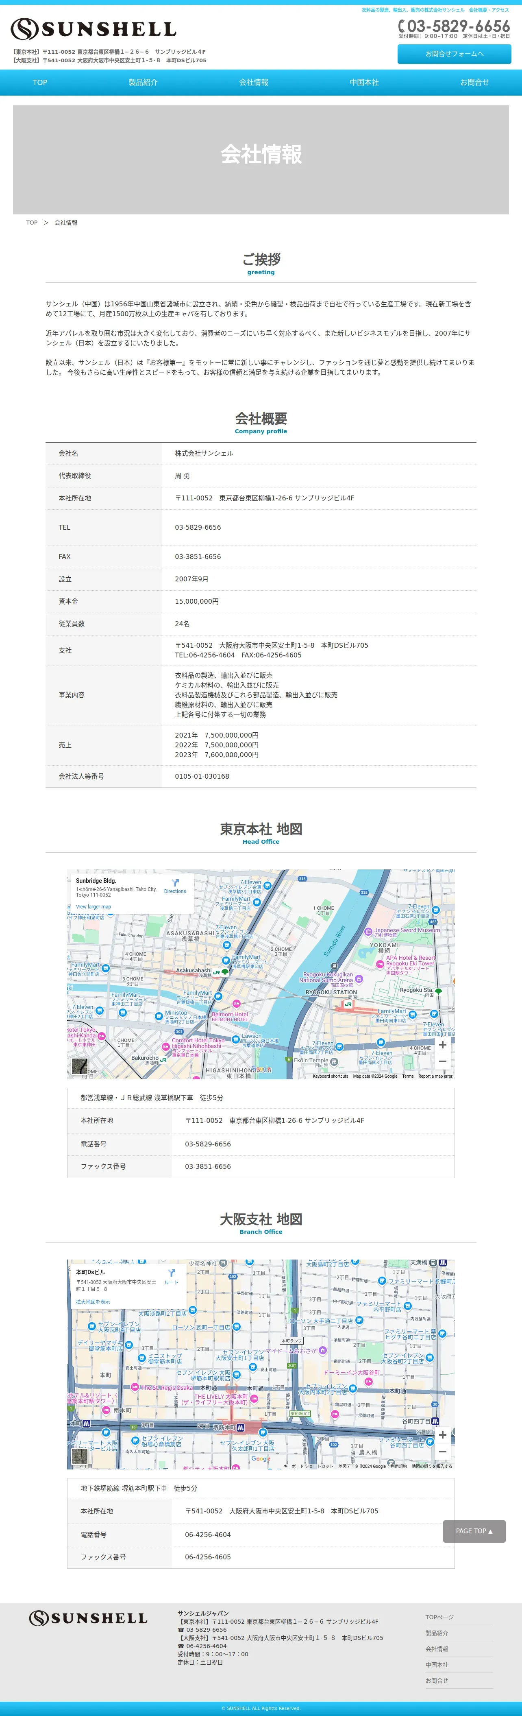522x1716 pixels.
Task: Click the Directions icon on the Tokyo map
Action: pos(175,883)
